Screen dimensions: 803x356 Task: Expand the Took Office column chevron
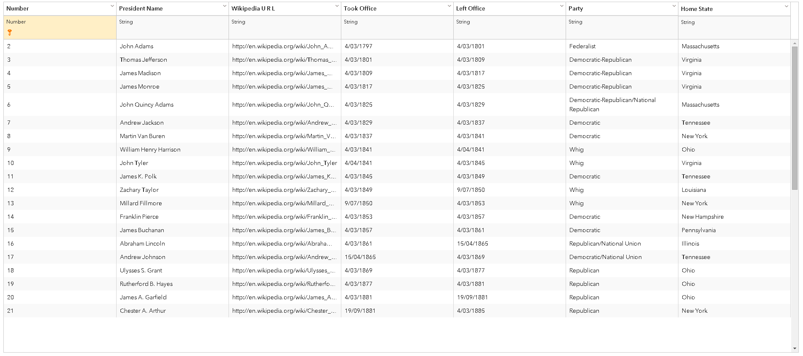(x=449, y=6)
